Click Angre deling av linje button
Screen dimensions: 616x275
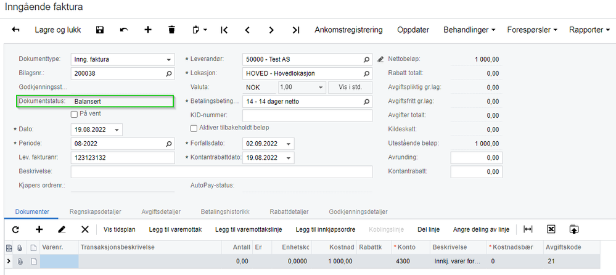481,230
